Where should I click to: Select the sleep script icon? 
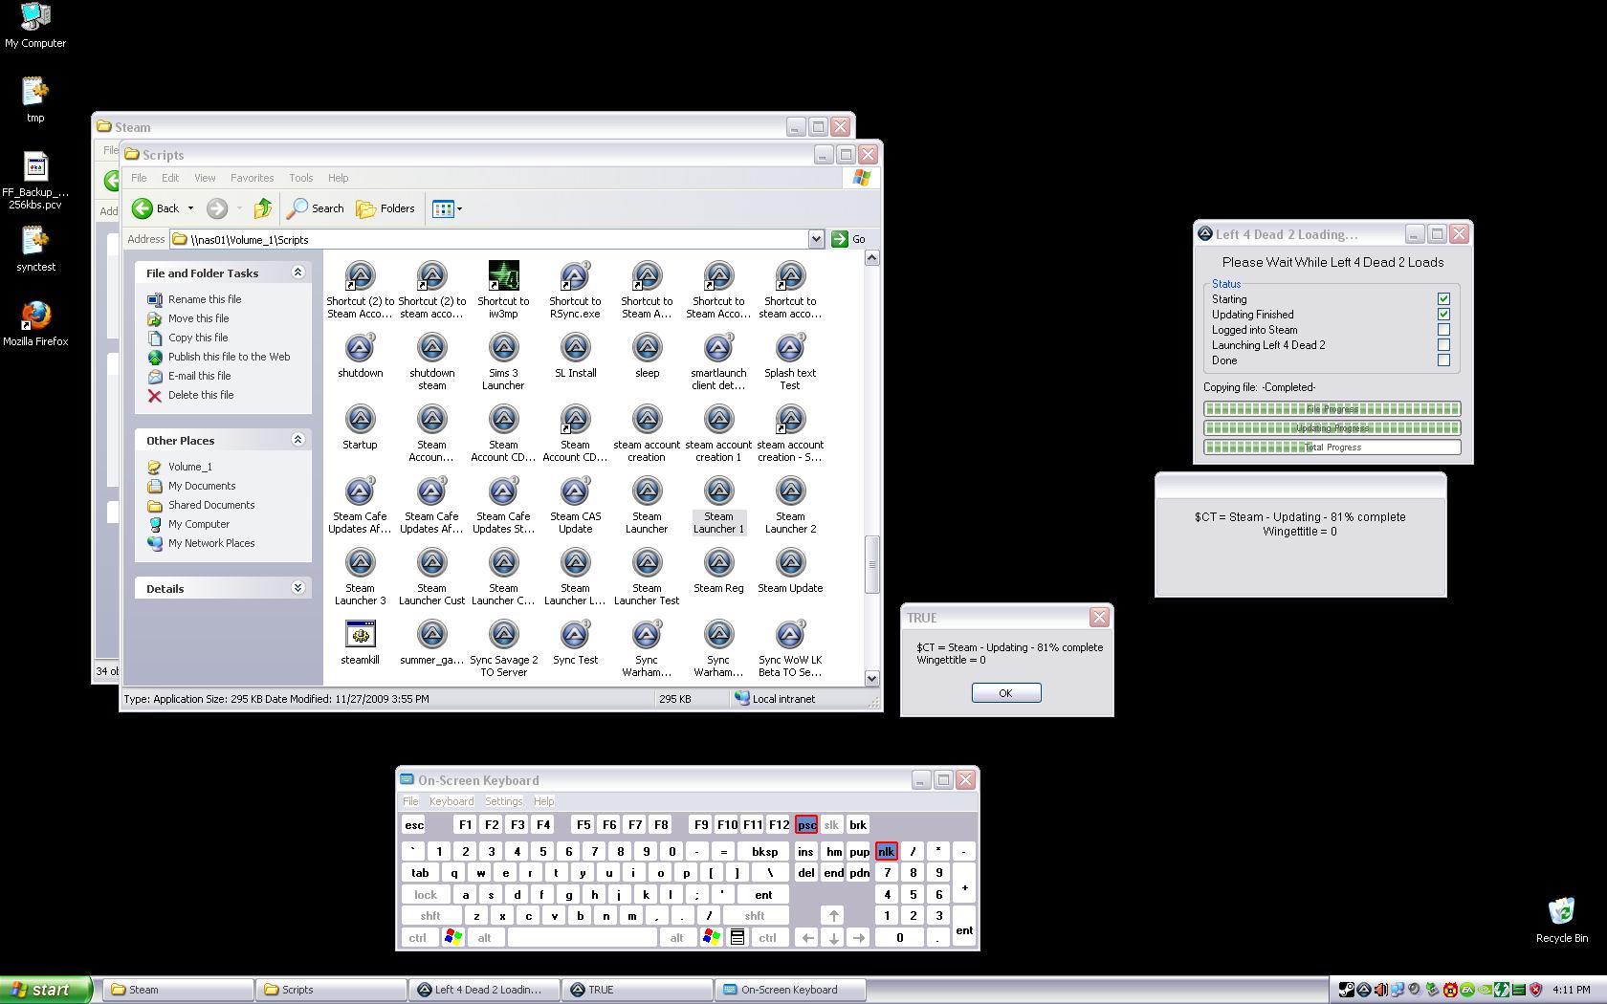coord(647,356)
